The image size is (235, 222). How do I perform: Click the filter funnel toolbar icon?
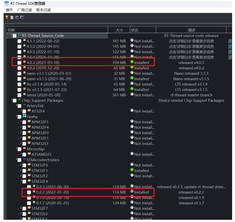tap(7, 17)
